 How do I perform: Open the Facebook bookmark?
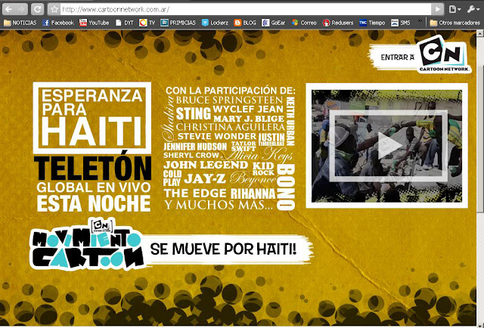58,23
